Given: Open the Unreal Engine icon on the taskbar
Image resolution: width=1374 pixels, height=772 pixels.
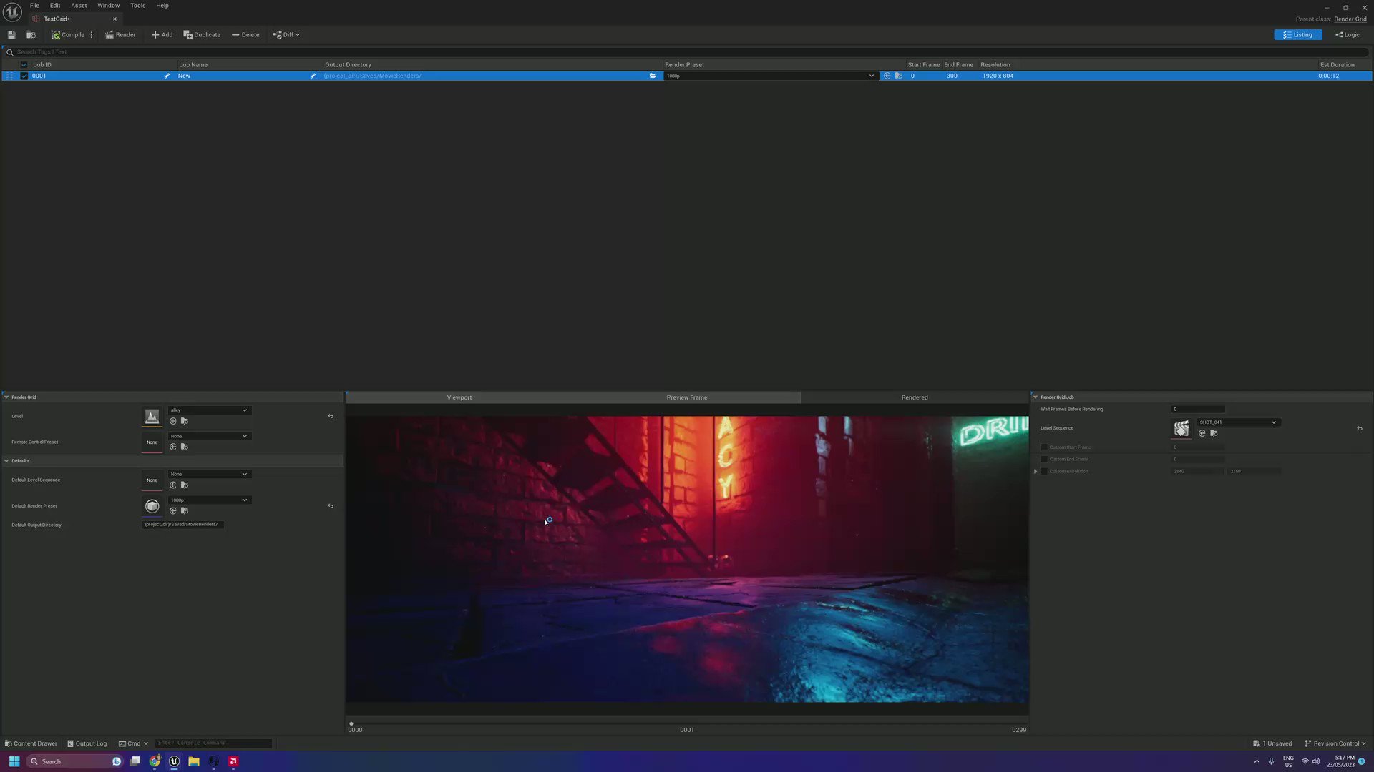Looking at the screenshot, I should pos(174,761).
